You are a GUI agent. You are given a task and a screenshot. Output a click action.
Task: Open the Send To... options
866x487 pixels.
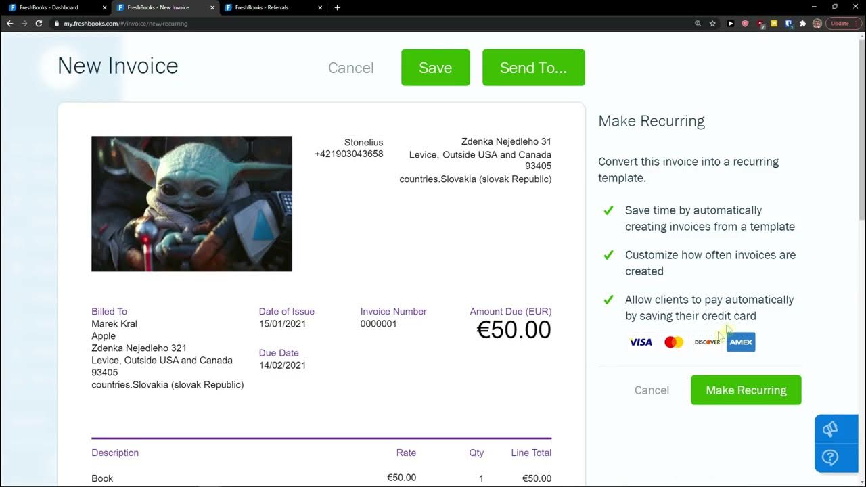coord(533,68)
